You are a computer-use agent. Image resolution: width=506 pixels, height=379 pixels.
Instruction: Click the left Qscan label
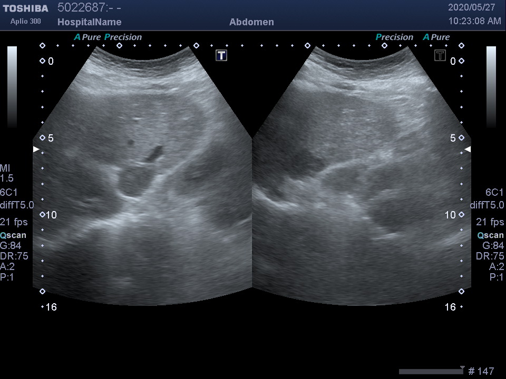tap(13, 235)
